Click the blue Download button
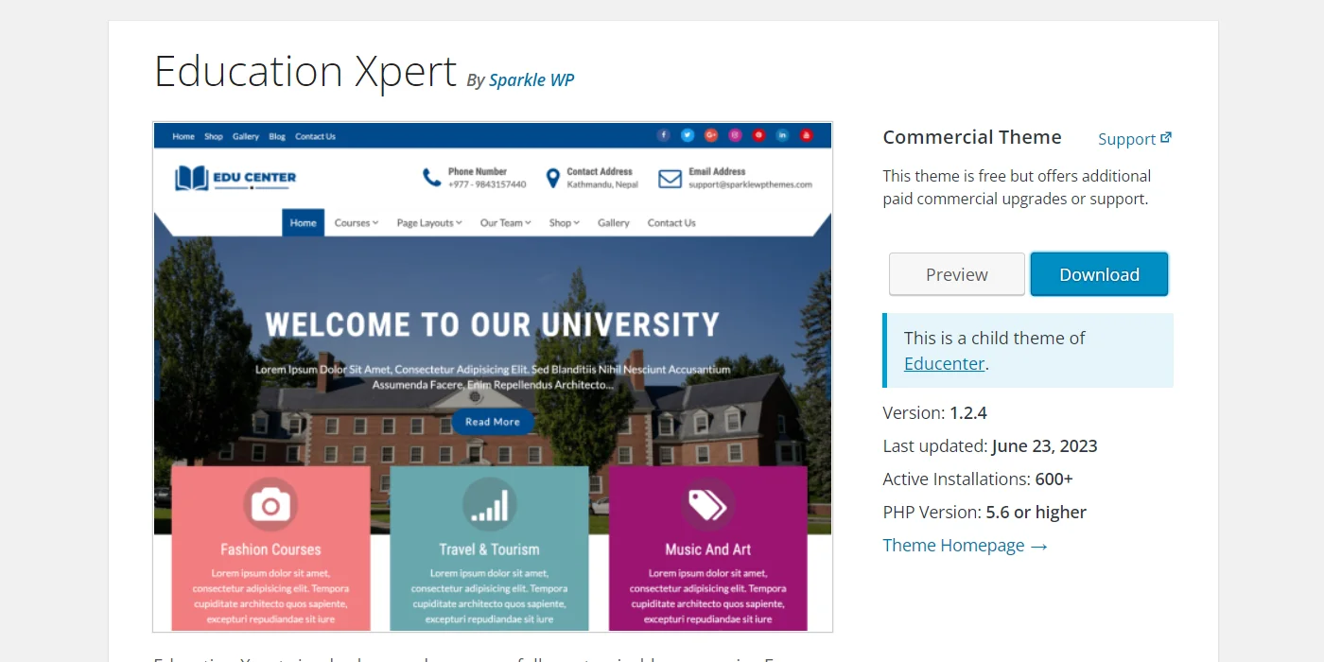The image size is (1324, 662). click(x=1099, y=274)
